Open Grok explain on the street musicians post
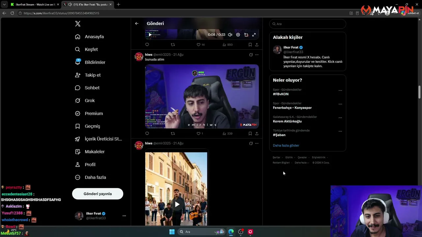The width and height of the screenshot is (422, 237). click(251, 144)
